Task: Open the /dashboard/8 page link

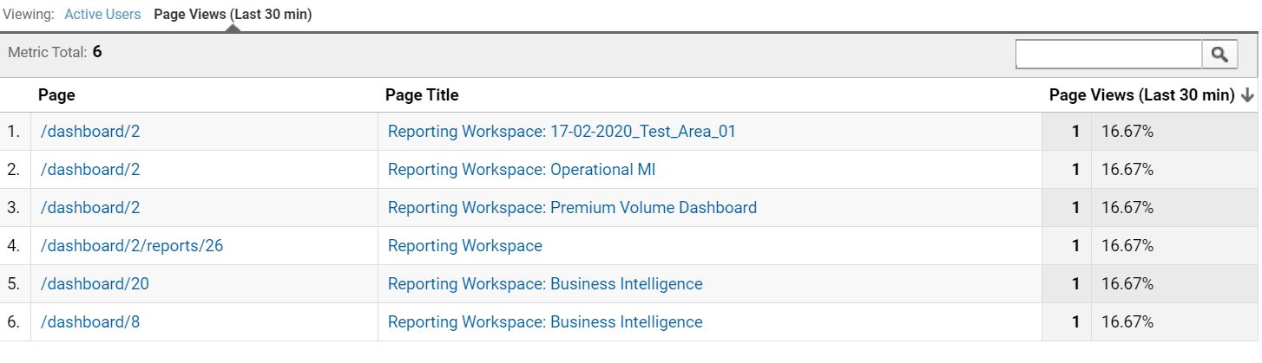Action: [90, 322]
